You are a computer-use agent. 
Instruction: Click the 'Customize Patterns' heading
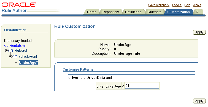[78, 70]
